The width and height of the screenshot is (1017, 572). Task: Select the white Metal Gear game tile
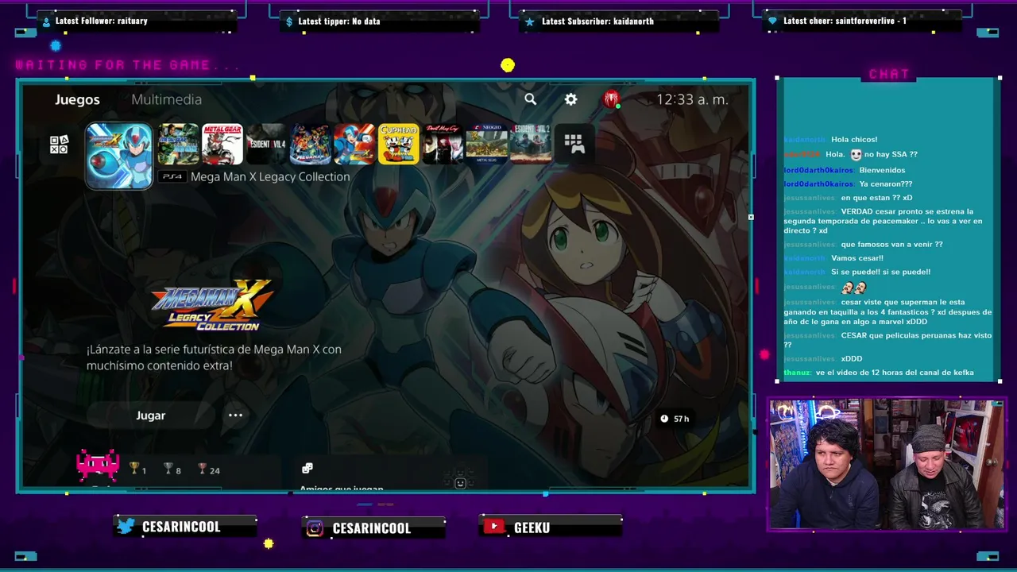click(222, 144)
